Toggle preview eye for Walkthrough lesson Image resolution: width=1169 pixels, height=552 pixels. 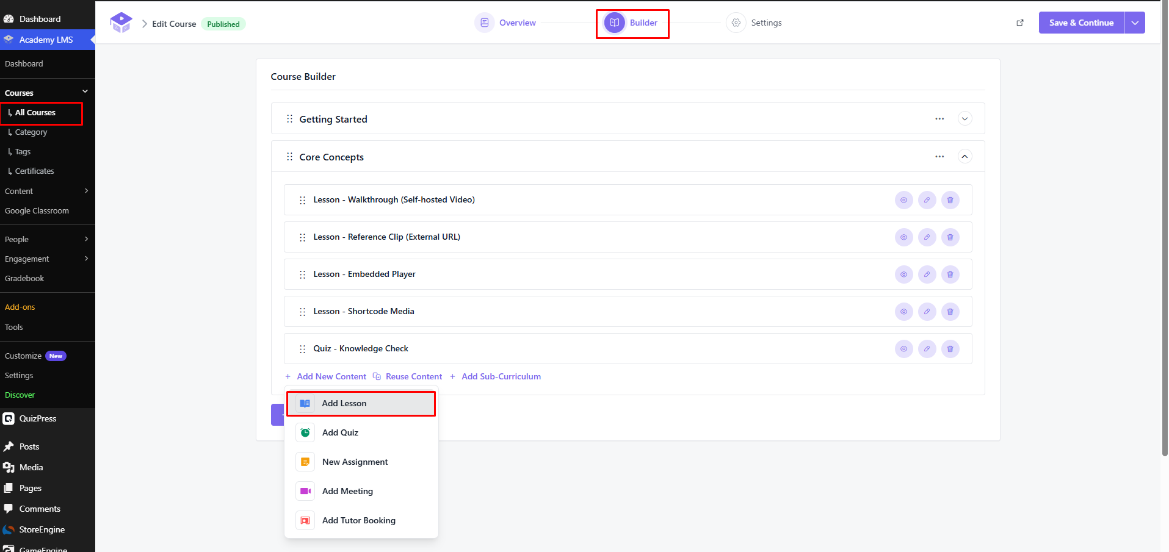[903, 200]
